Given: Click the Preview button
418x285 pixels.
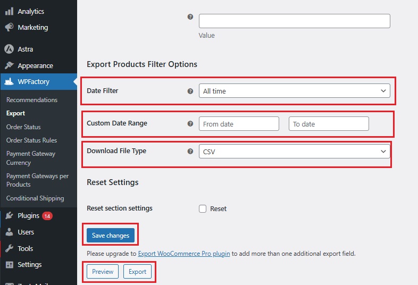Looking at the screenshot, I should pyautogui.click(x=103, y=271).
